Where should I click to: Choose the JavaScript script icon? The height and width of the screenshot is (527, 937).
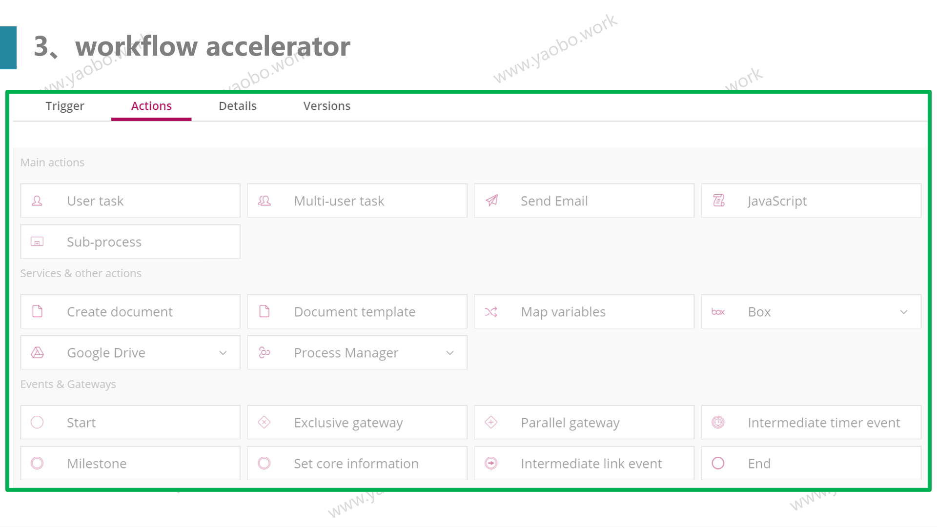[x=718, y=201]
